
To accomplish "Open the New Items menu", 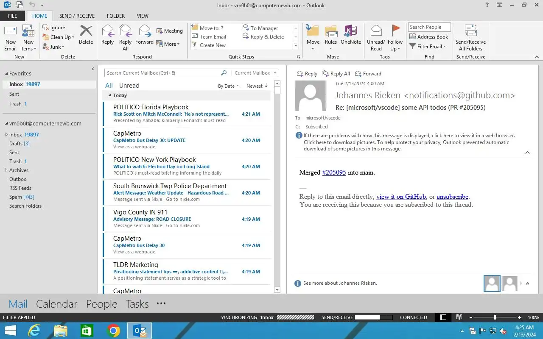I will tap(28, 38).
